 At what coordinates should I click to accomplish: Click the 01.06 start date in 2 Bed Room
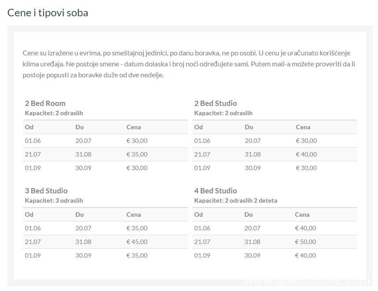tap(33, 141)
